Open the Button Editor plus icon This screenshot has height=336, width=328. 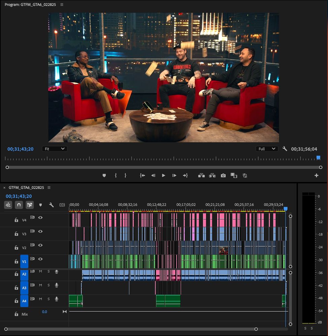(x=317, y=175)
